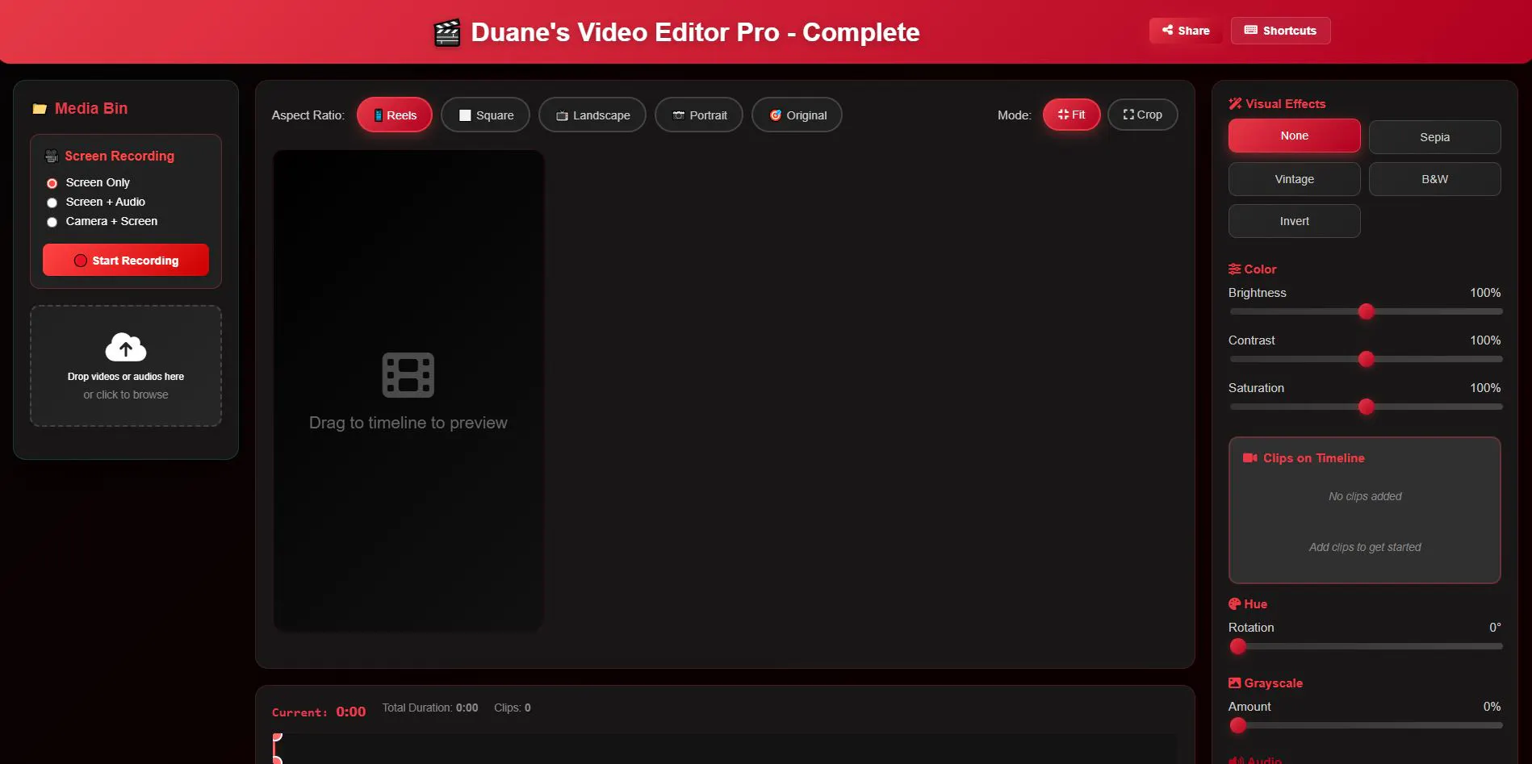The width and height of the screenshot is (1532, 764).
Task: Click the Hue palette icon
Action: pos(1235,604)
